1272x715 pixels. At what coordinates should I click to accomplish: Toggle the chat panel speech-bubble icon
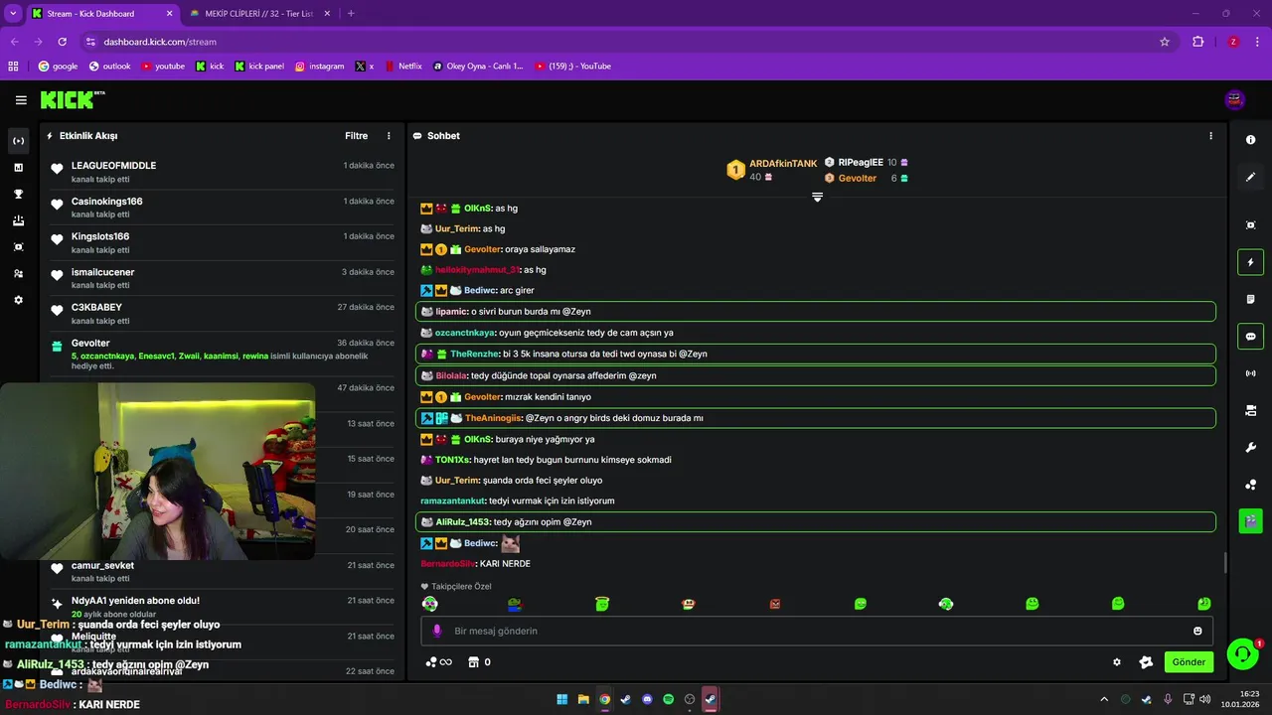coord(1251,336)
